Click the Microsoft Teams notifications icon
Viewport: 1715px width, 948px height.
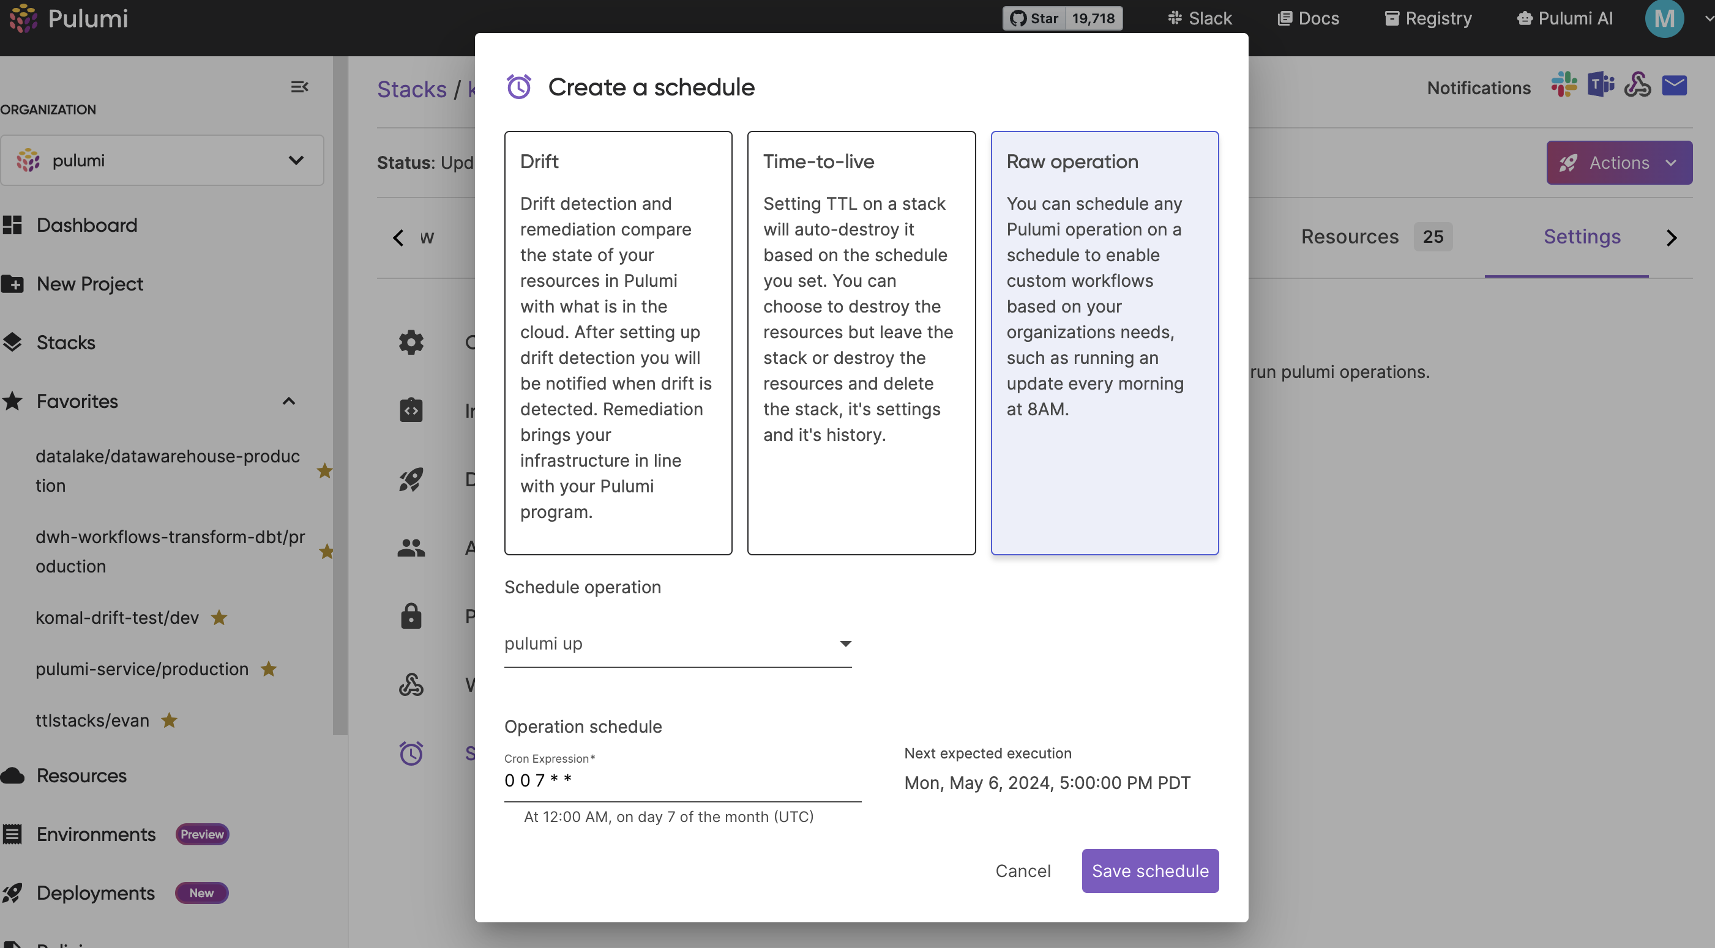pos(1601,85)
